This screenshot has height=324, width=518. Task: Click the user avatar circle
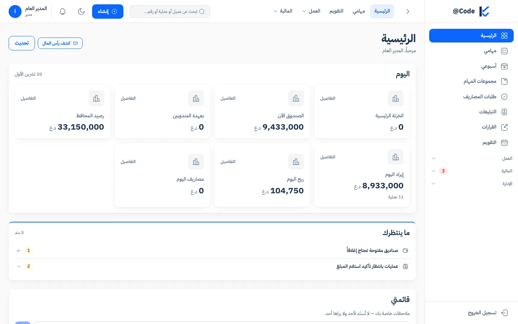click(x=15, y=12)
